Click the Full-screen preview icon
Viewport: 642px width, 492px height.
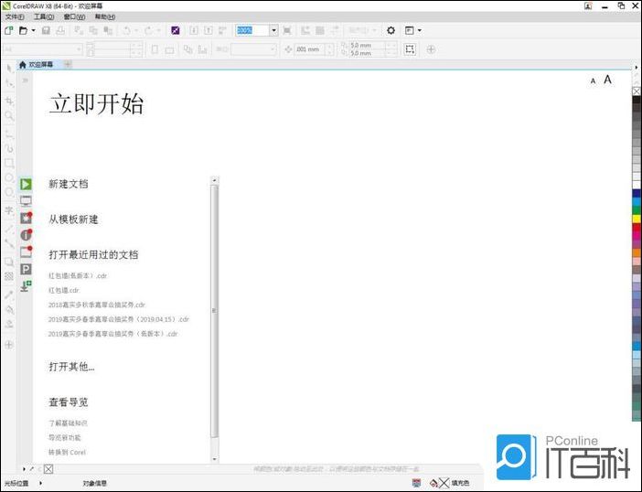pyautogui.click(x=287, y=31)
